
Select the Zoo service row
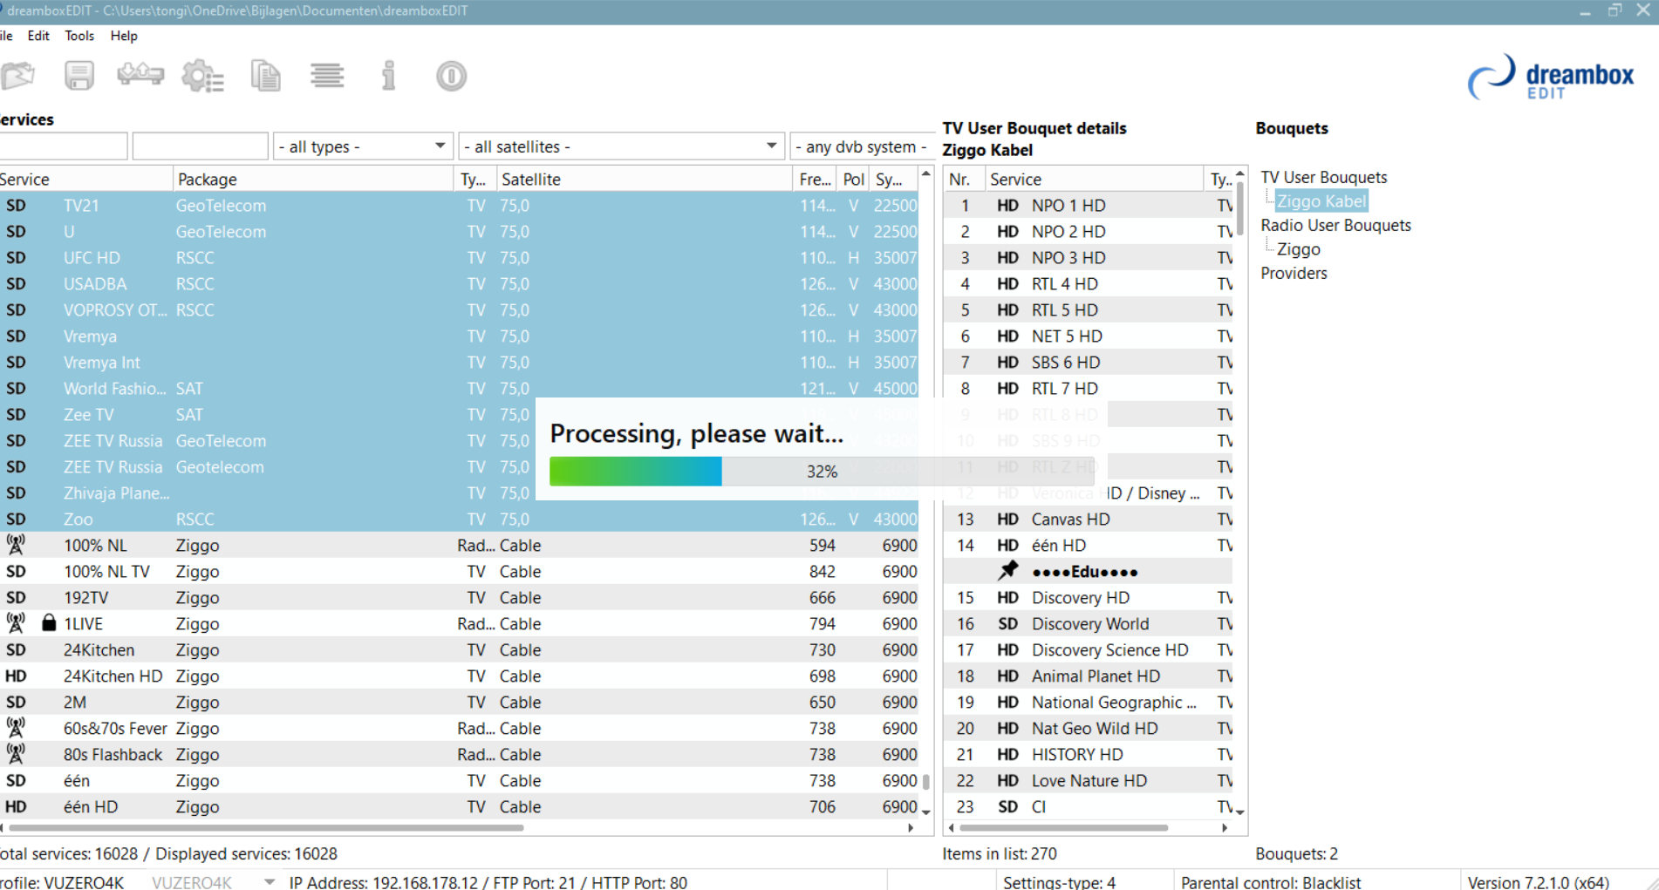point(459,519)
